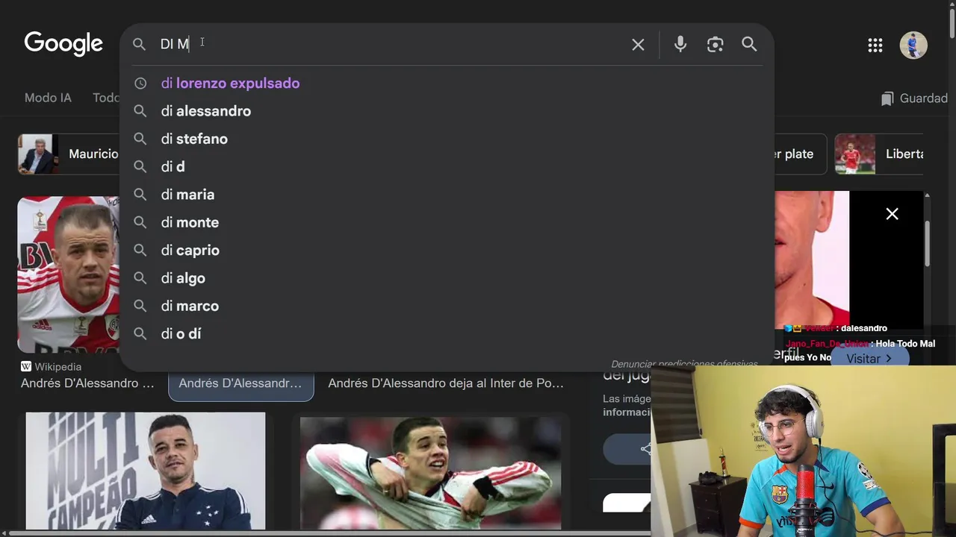Open 'Denunciar predicciones ofensivas' link
Viewport: 956px width, 537px height.
point(684,365)
